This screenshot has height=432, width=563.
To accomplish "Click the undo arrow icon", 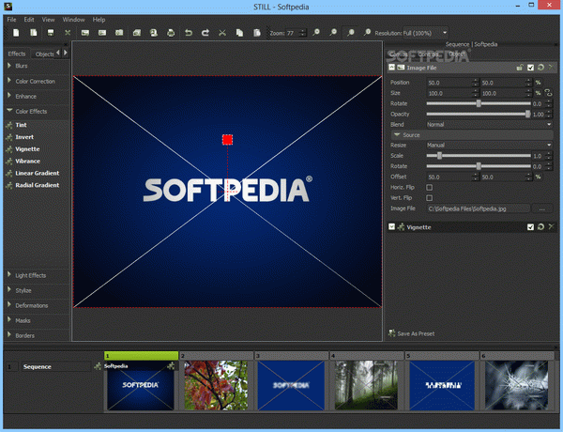I will click(189, 33).
